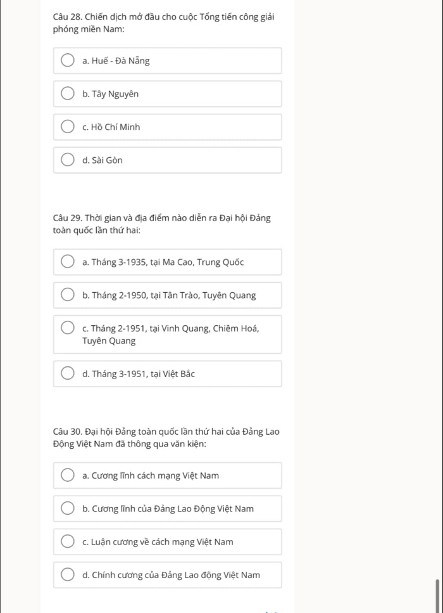This screenshot has height=613, width=443.
Task: Click the Hồ Chí Minh answer label text
Action: [x=111, y=127]
